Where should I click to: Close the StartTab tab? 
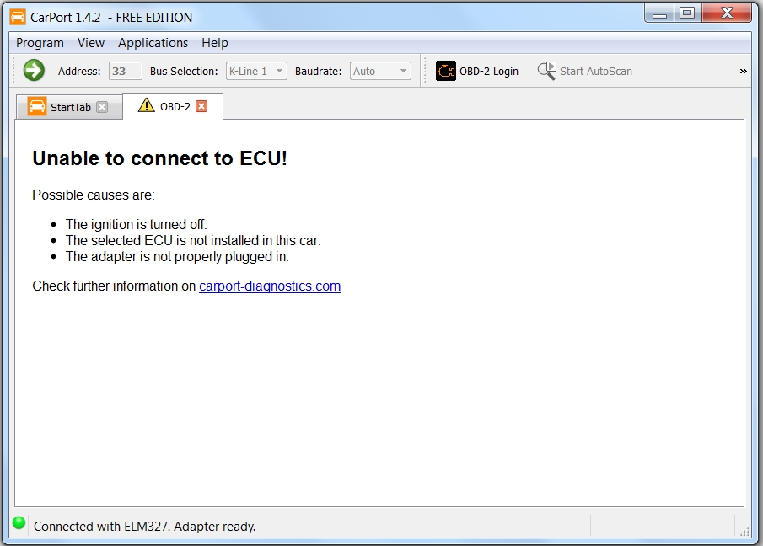click(x=102, y=107)
